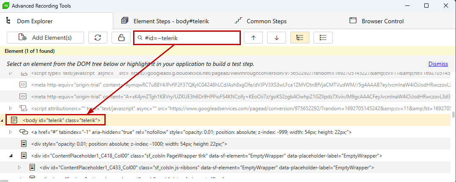This screenshot has height=182, width=456.
Task: Click icon of ContentPlaceholder1_C433_Col00 row
Action: pos(33,168)
